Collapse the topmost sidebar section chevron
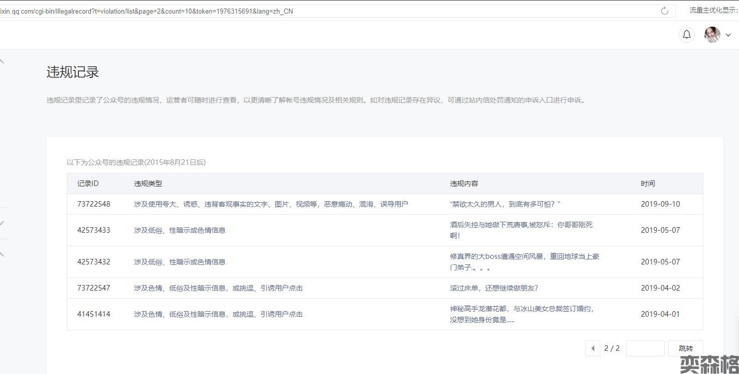The height and width of the screenshot is (374, 739). click(3, 61)
